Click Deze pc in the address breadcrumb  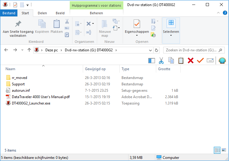[51, 50]
